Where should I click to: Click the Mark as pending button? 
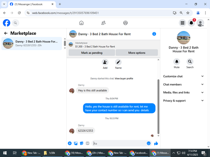click(x=92, y=53)
